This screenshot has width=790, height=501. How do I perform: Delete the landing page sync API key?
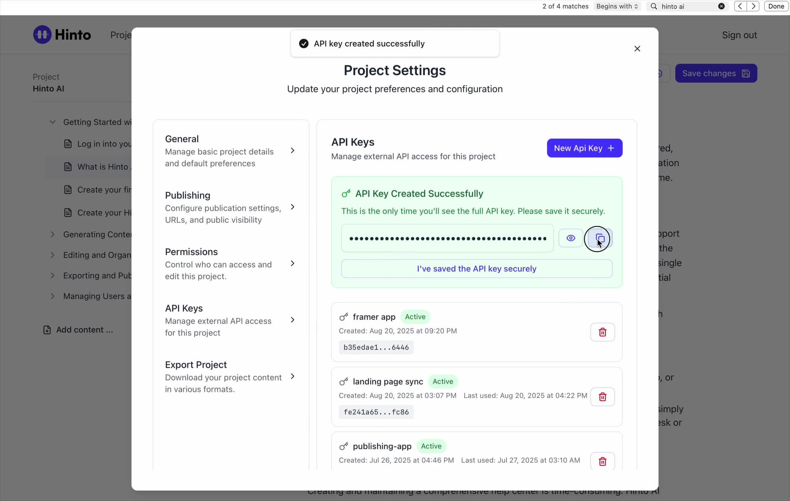[x=602, y=397]
